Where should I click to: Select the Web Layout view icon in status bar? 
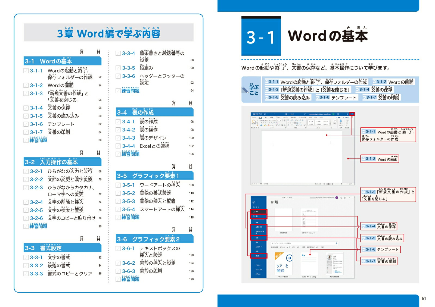click(333, 184)
